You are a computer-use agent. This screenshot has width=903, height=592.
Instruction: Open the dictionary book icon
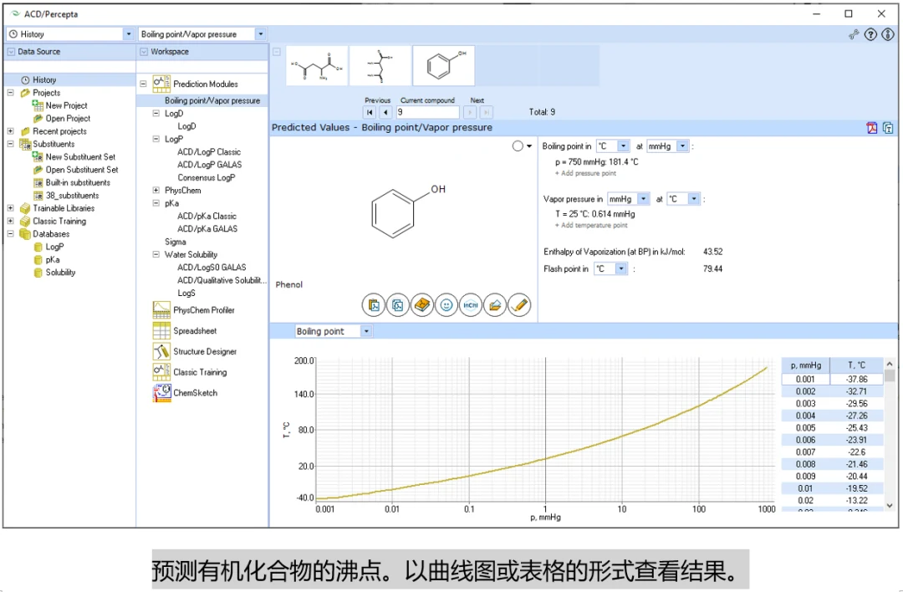coord(422,305)
